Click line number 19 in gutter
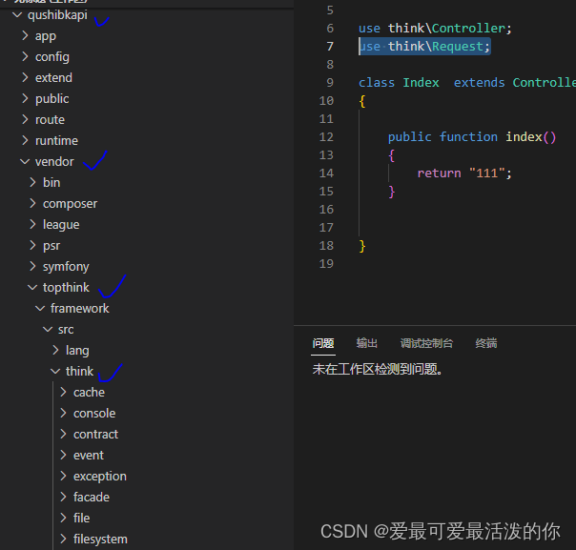Screen dimensions: 576x550 click(x=326, y=264)
